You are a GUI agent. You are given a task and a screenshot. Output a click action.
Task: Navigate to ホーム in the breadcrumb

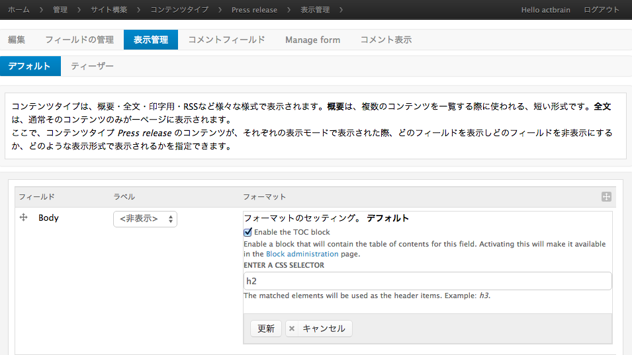(x=19, y=10)
